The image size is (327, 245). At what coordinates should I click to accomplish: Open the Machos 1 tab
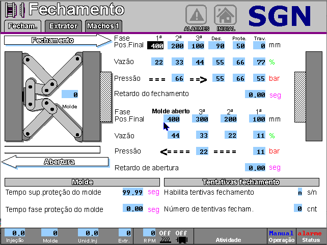click(x=103, y=26)
